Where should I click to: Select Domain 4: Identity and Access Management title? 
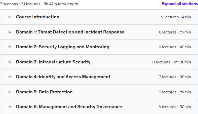pos(63,77)
